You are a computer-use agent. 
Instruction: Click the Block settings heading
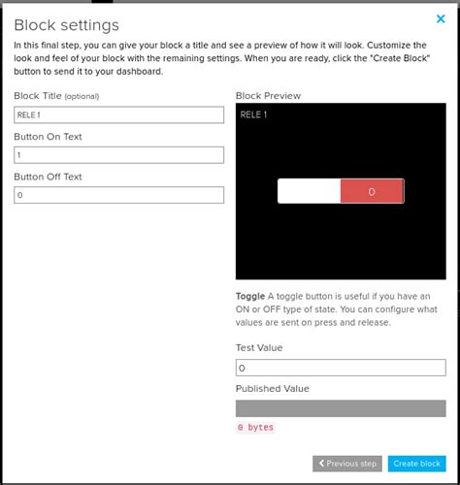67,25
